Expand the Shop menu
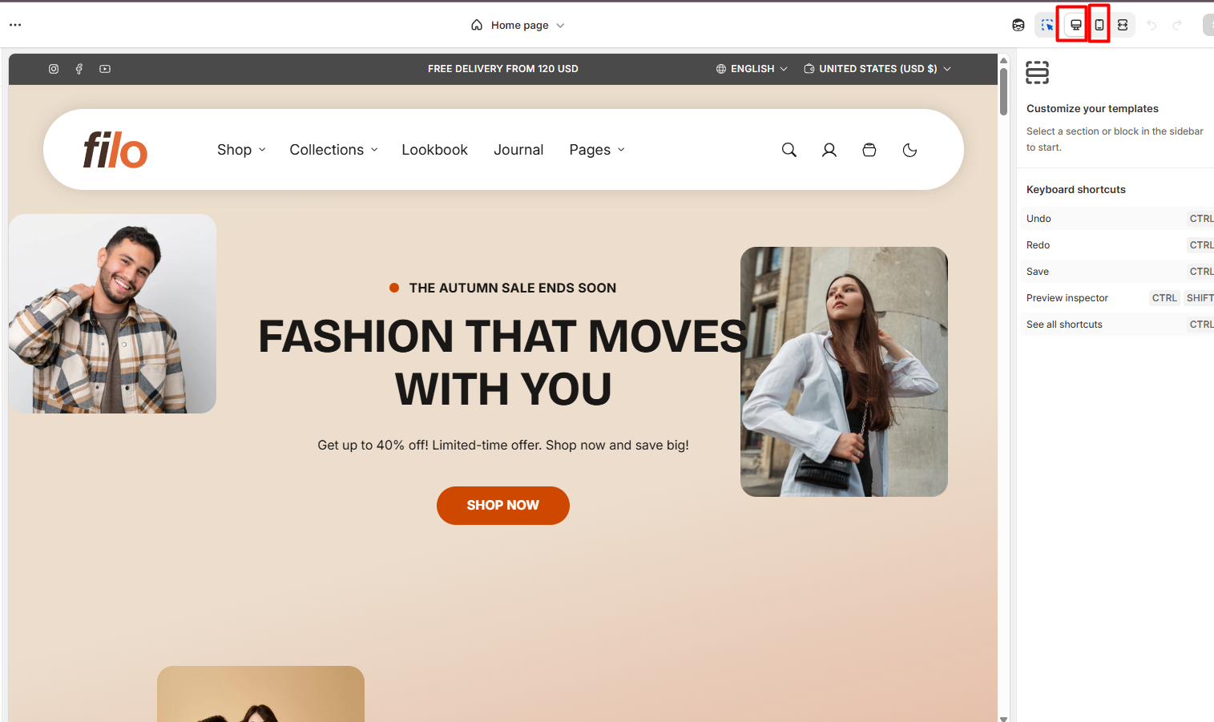Viewport: 1214px width, 722px height. coord(241,150)
